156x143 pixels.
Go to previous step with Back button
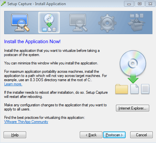pos(91,135)
